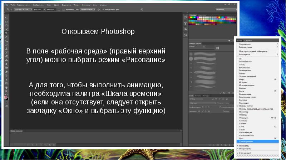Select the History Brush tool
286x160 pixels.
pos(6,52)
